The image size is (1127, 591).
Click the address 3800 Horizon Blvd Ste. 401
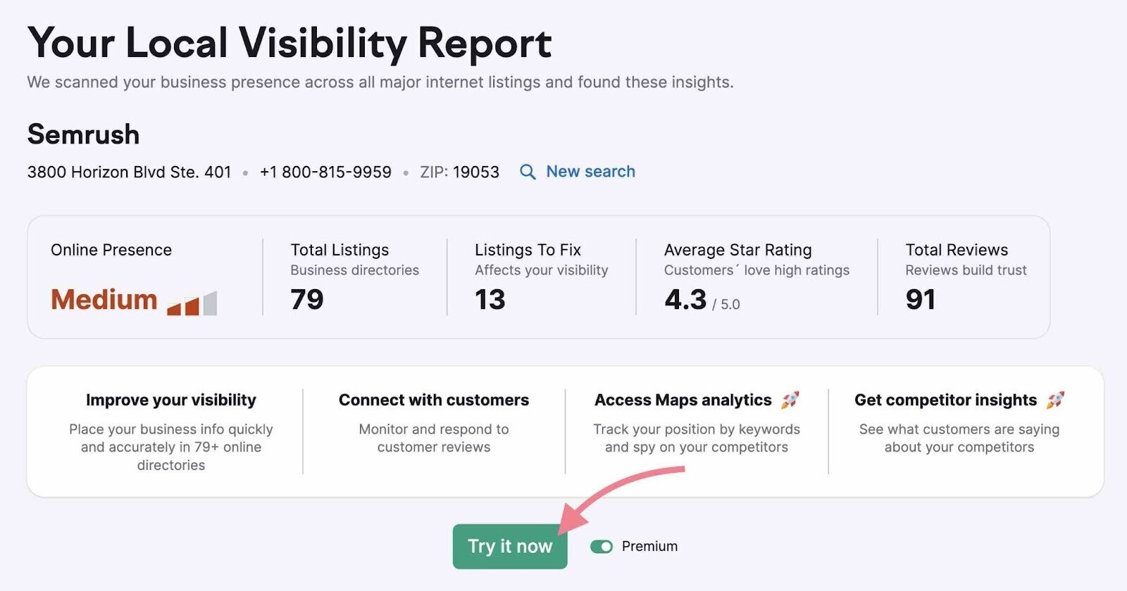pyautogui.click(x=129, y=172)
